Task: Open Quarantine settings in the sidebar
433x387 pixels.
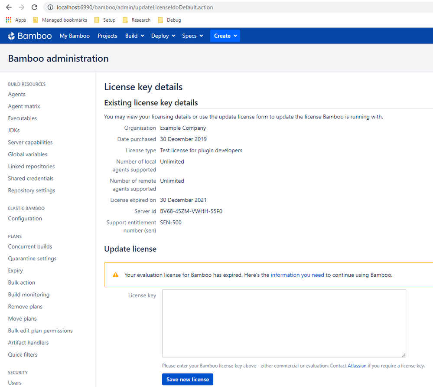Action: pos(32,259)
